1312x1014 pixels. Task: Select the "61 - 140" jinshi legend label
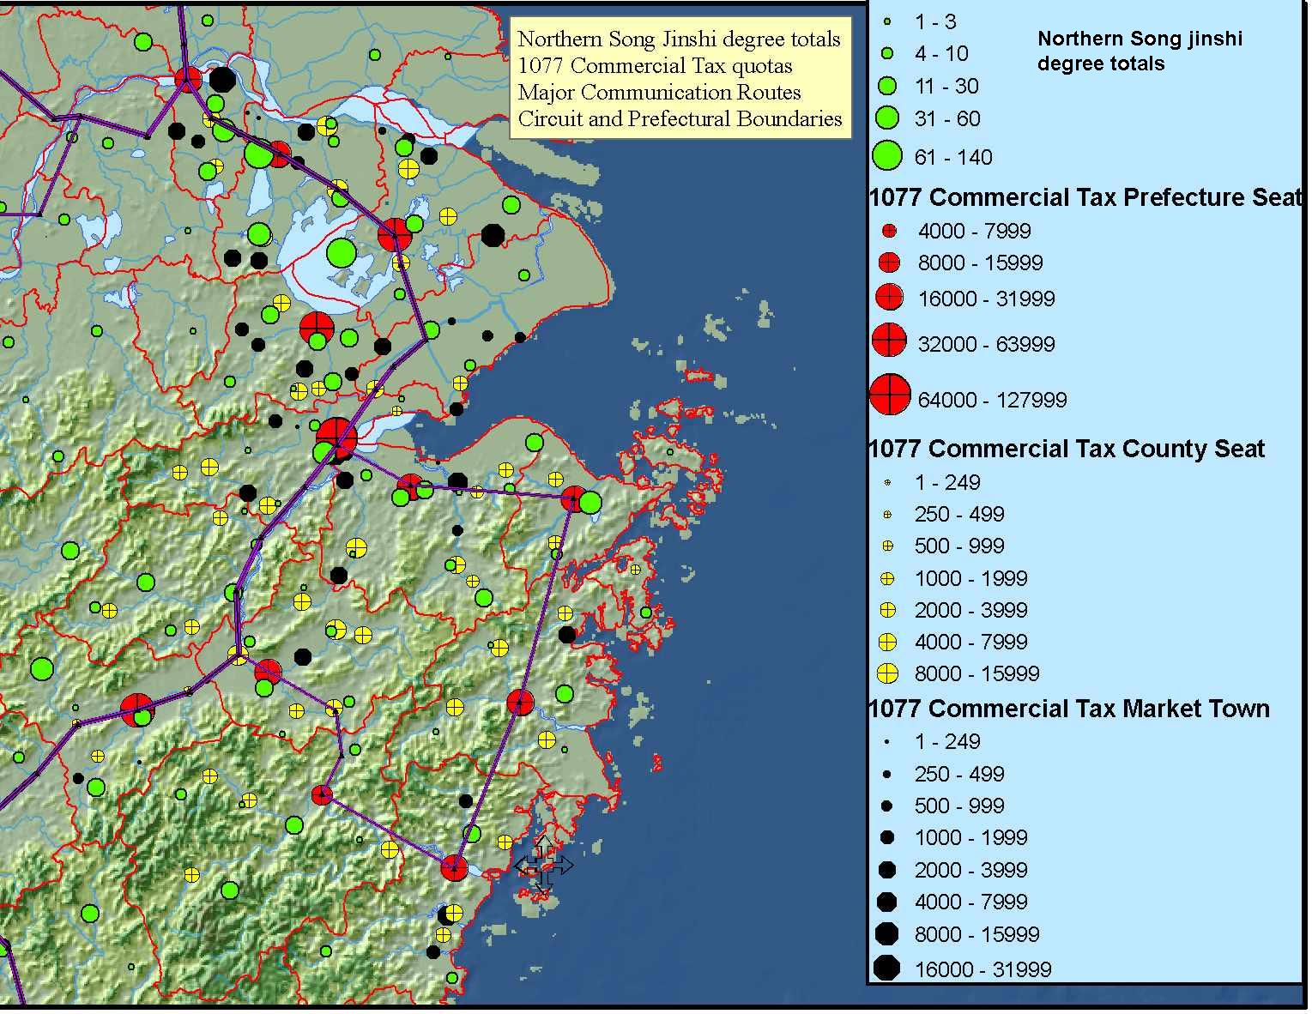[x=953, y=157]
